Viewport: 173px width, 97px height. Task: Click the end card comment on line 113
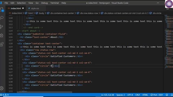[33, 27]
